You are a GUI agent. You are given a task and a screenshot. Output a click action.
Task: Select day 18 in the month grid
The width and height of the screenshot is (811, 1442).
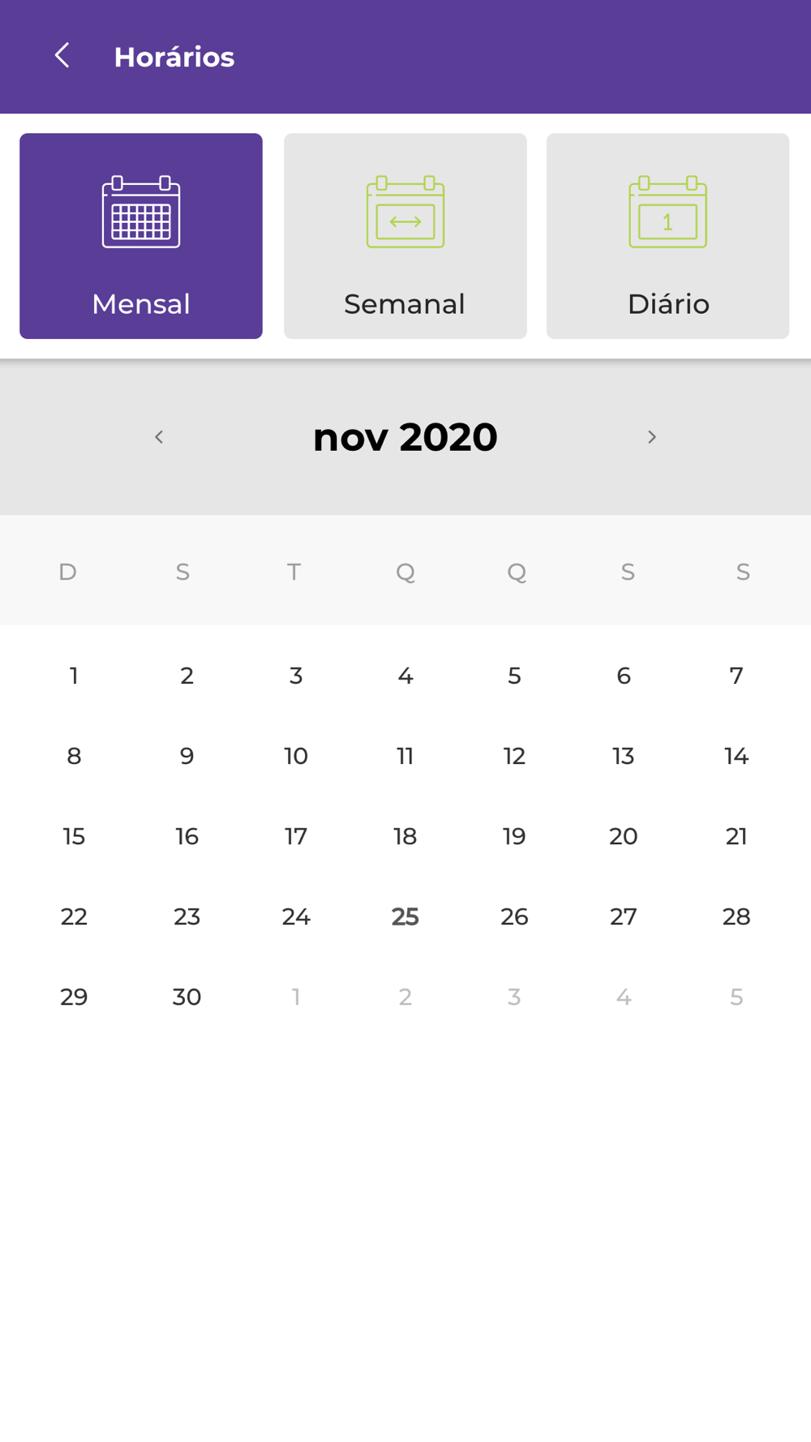click(x=405, y=836)
